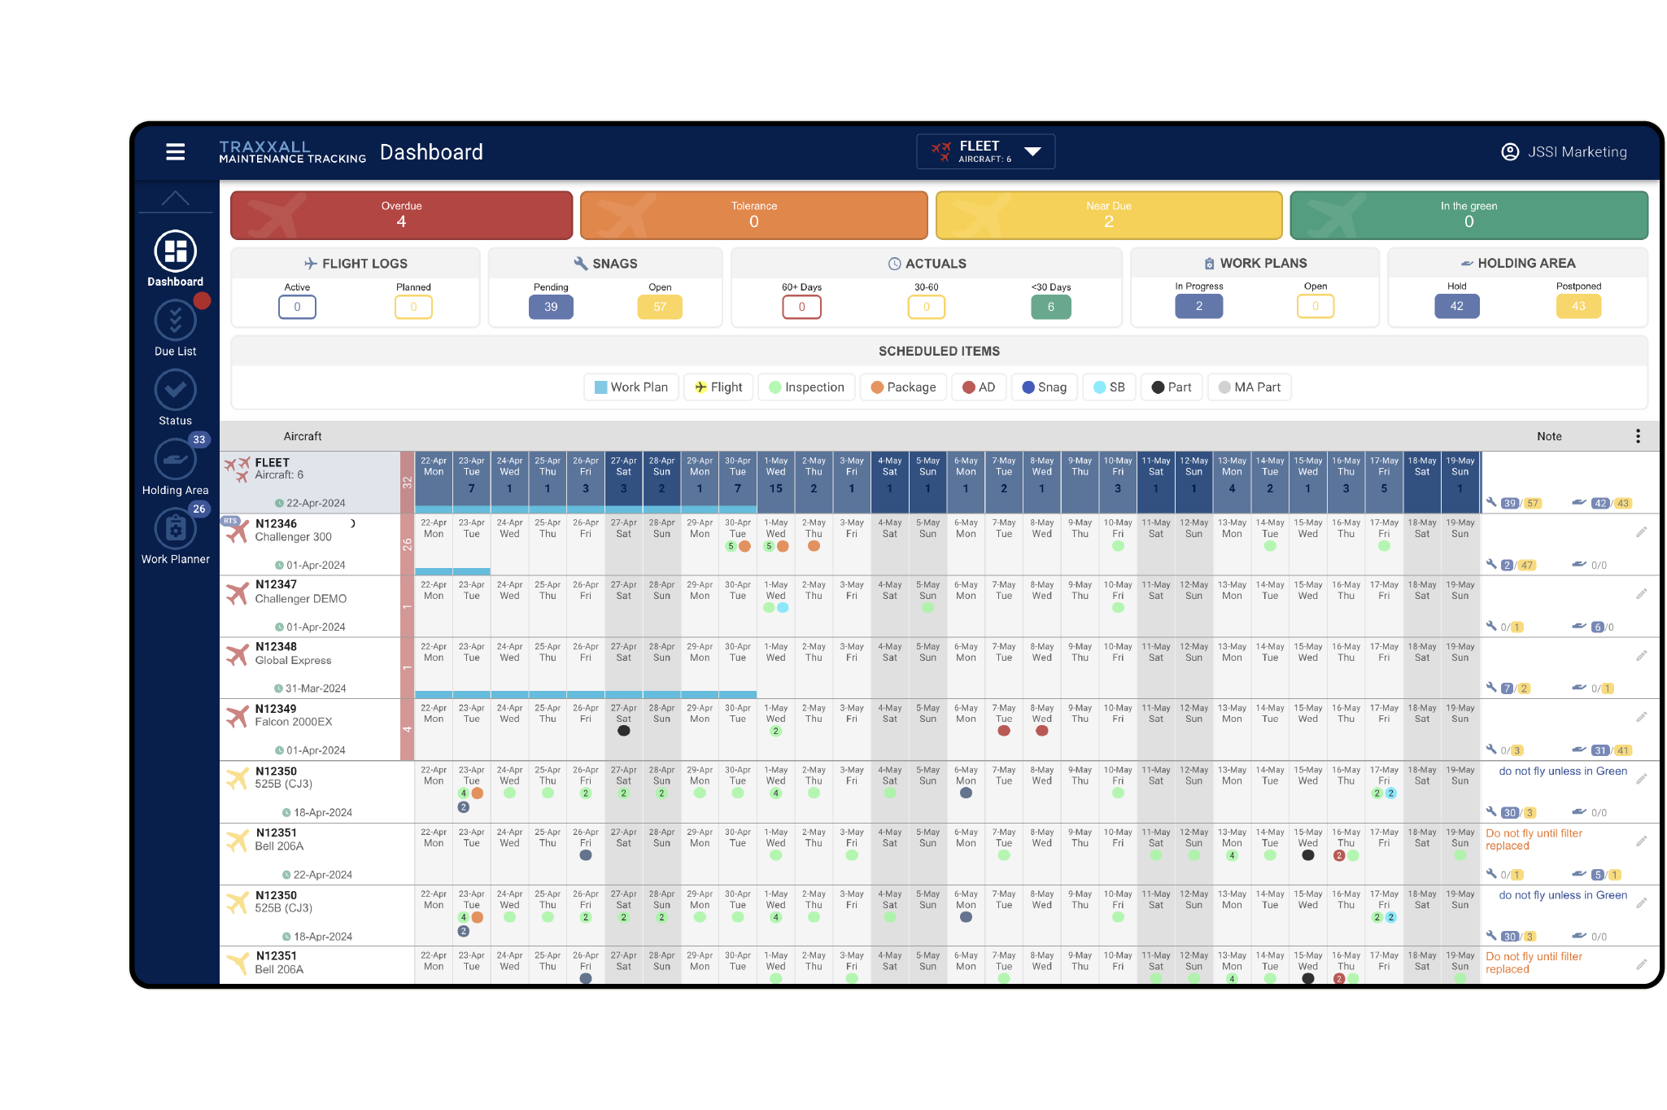Open the Dashboard sidebar icon
This screenshot has height=1110, width=1667.
(x=175, y=251)
